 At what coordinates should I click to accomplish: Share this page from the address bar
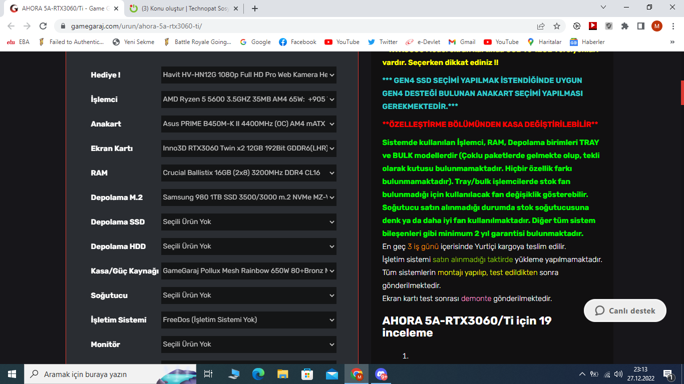(541, 26)
